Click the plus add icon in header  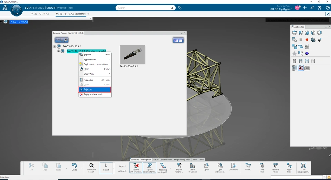pyautogui.click(x=305, y=8)
